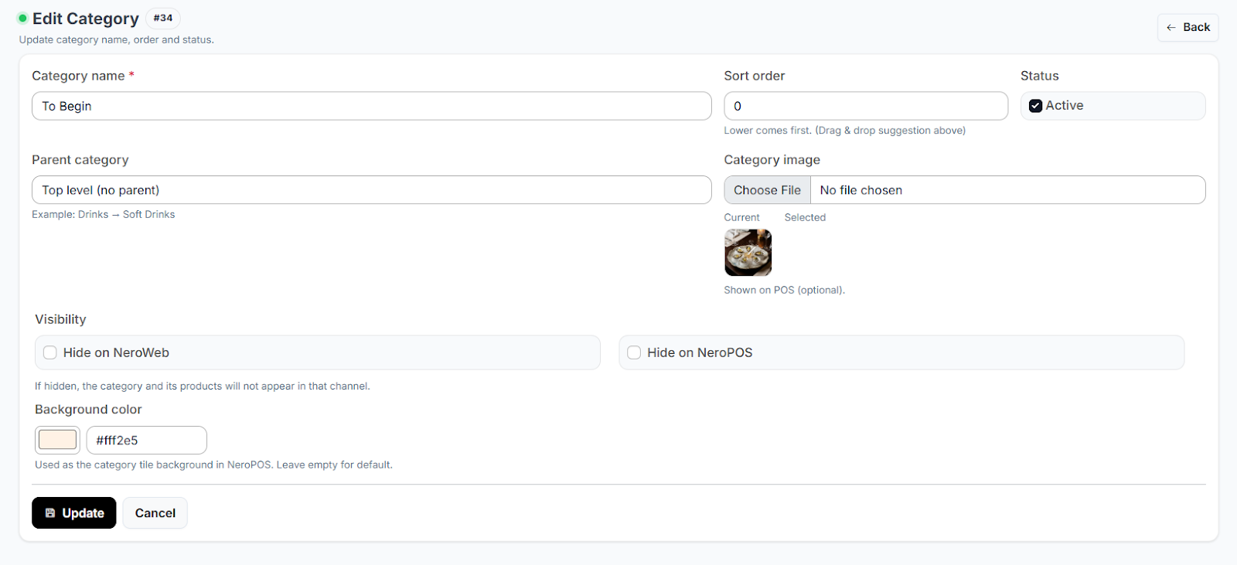The width and height of the screenshot is (1237, 565).
Task: Click the green status dot beside title
Action: point(22,18)
